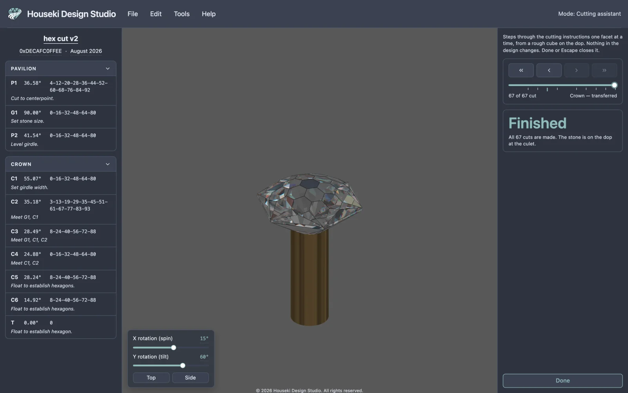This screenshot has height=393, width=628.
Task: Click the "67 of 67 cut" counter
Action: click(x=522, y=96)
